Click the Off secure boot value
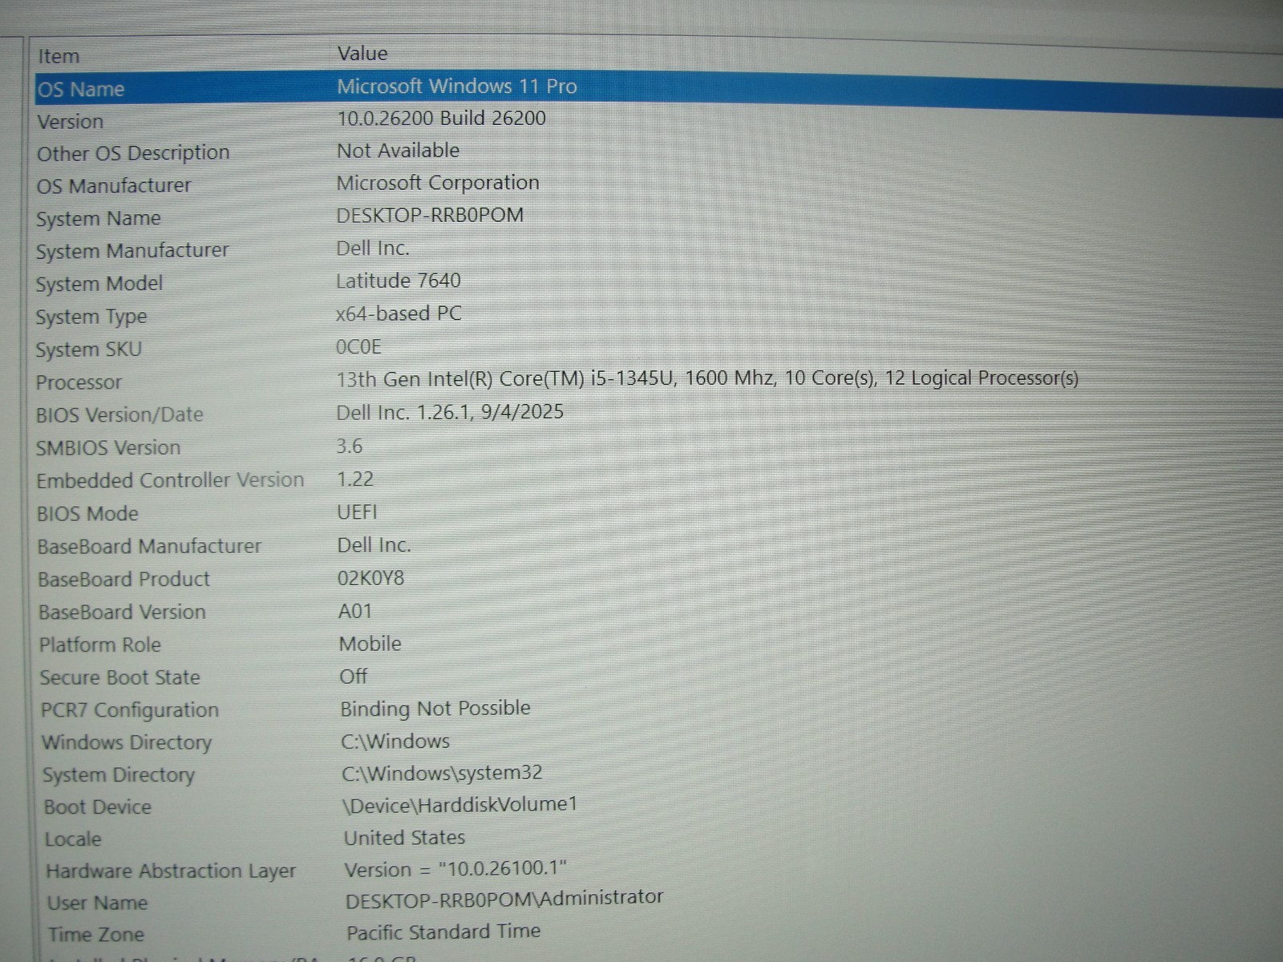 tap(354, 677)
